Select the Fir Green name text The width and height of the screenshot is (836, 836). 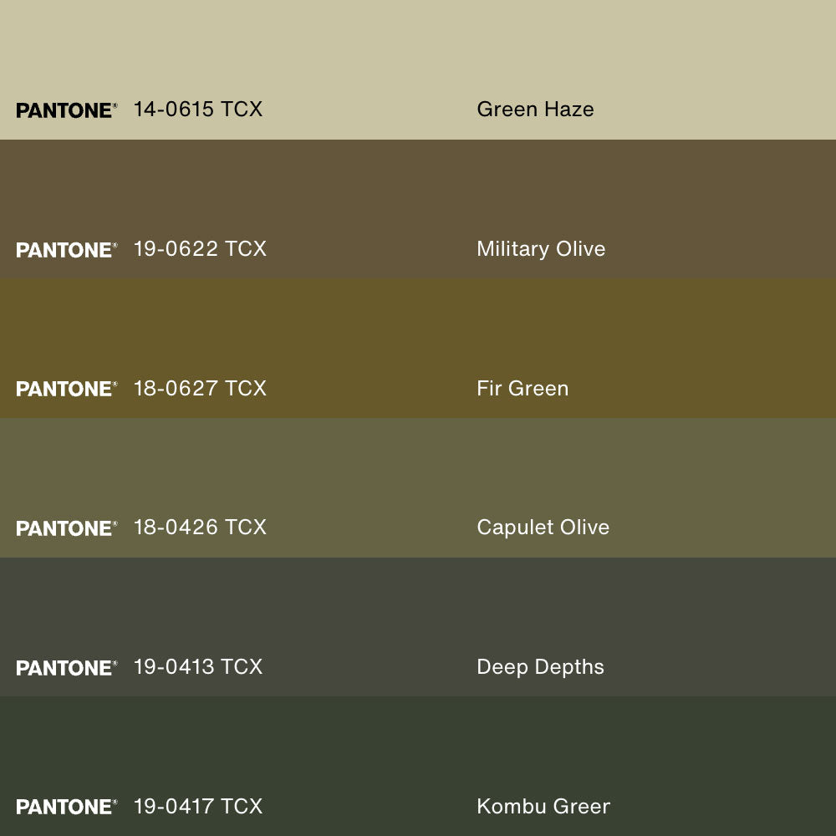point(522,389)
